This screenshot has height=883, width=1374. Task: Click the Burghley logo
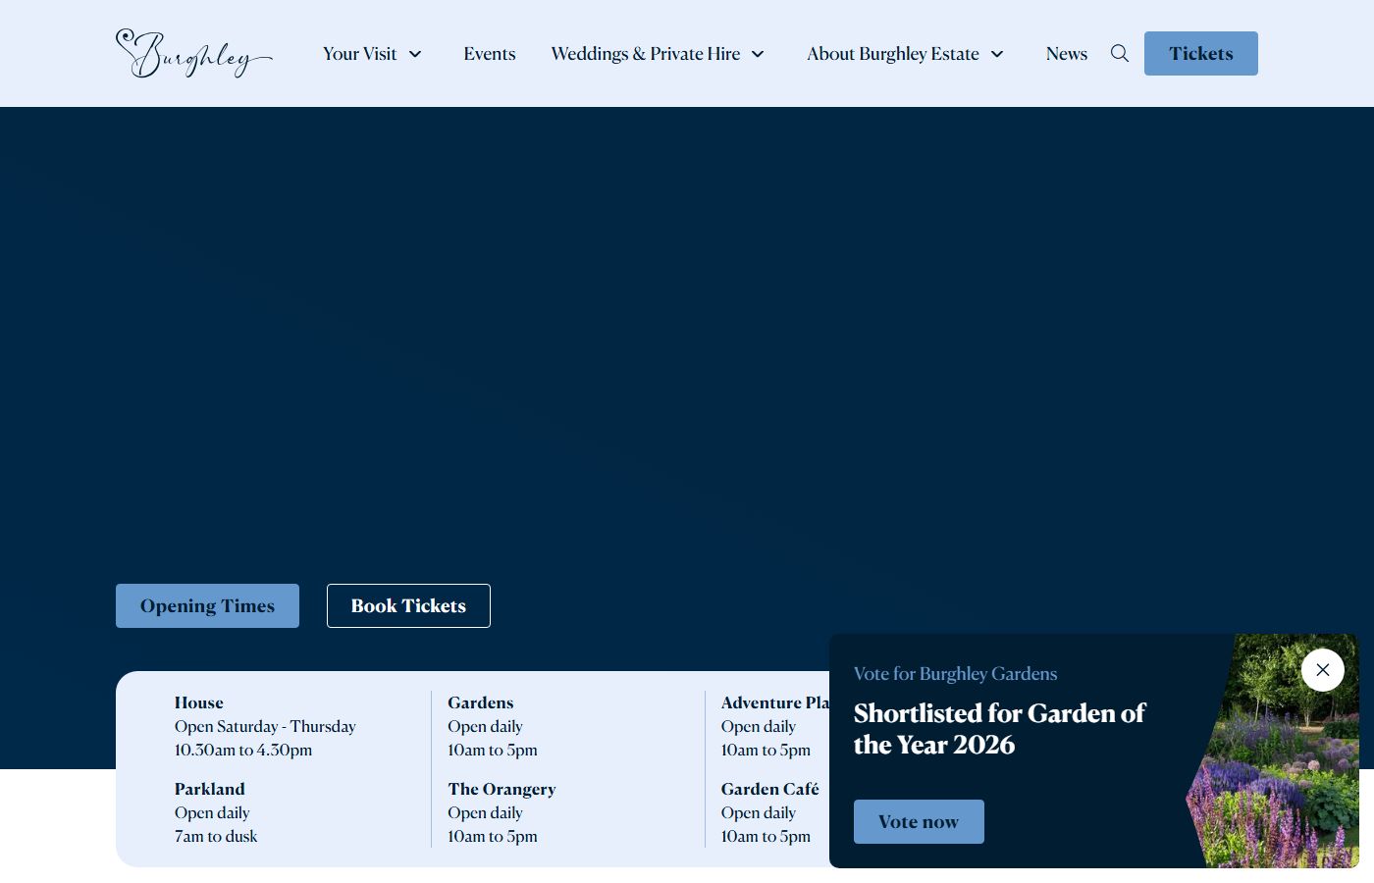194,53
